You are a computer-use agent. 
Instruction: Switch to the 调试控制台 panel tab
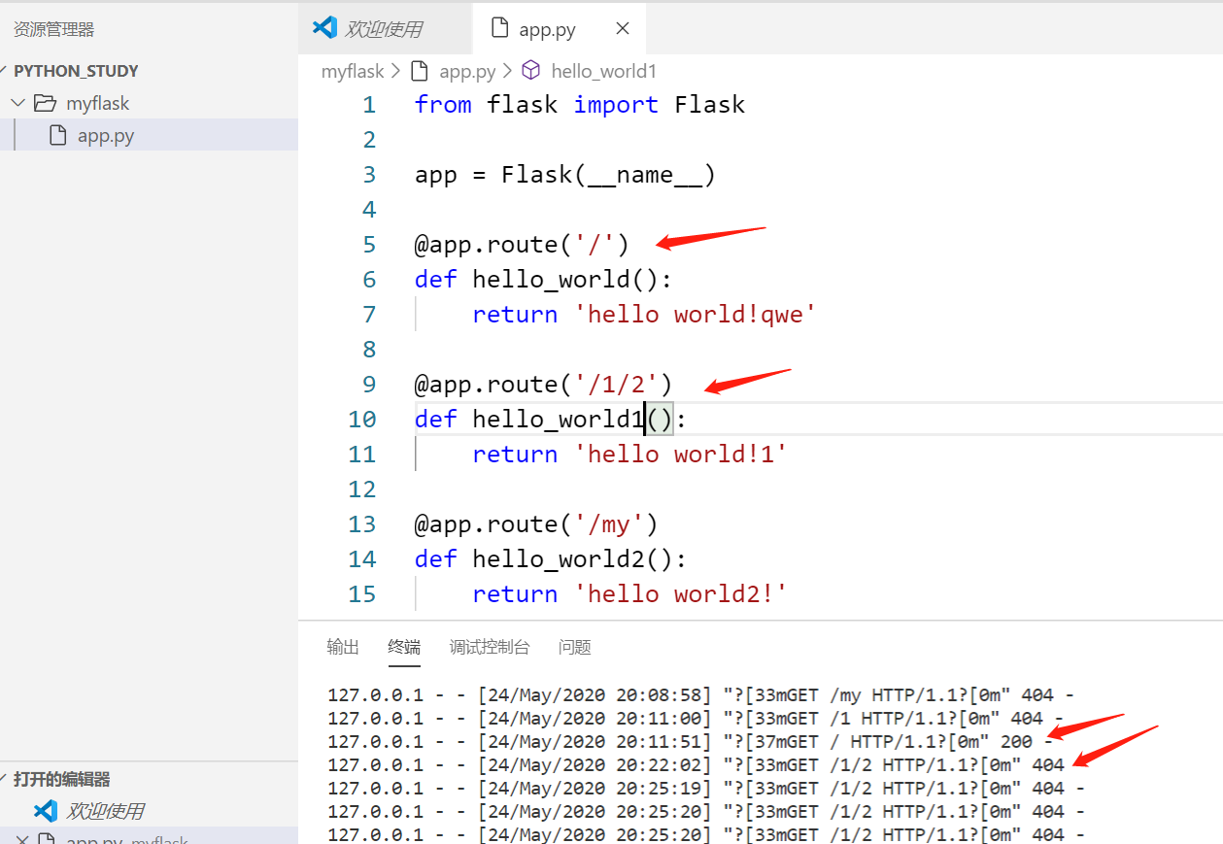(490, 647)
